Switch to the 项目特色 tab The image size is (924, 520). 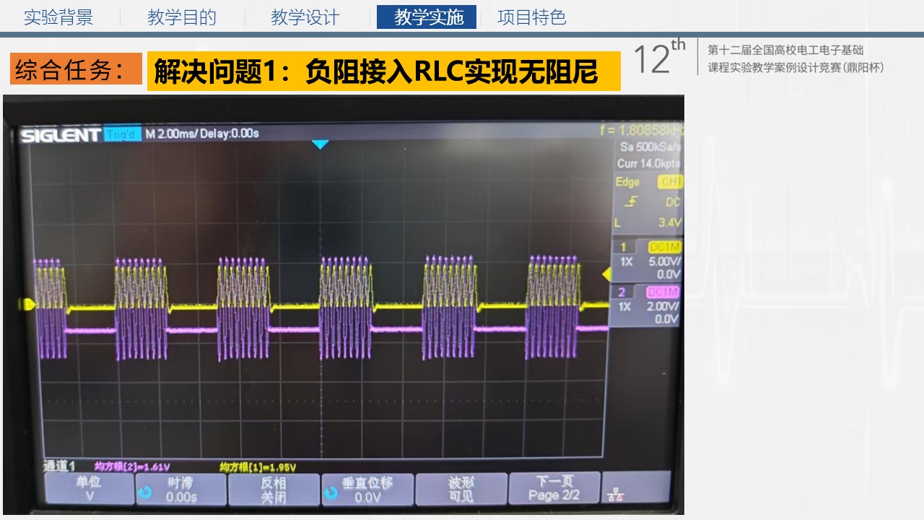[x=532, y=17]
